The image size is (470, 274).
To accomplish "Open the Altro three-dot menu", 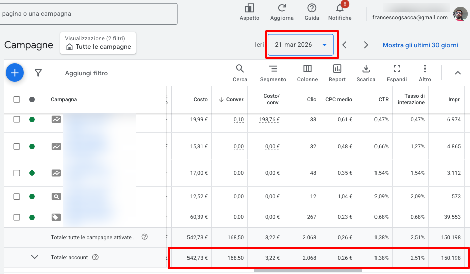I will [425, 69].
